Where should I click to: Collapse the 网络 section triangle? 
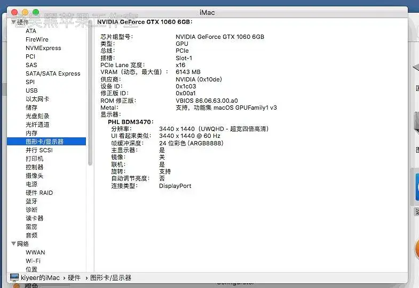tap(13, 243)
